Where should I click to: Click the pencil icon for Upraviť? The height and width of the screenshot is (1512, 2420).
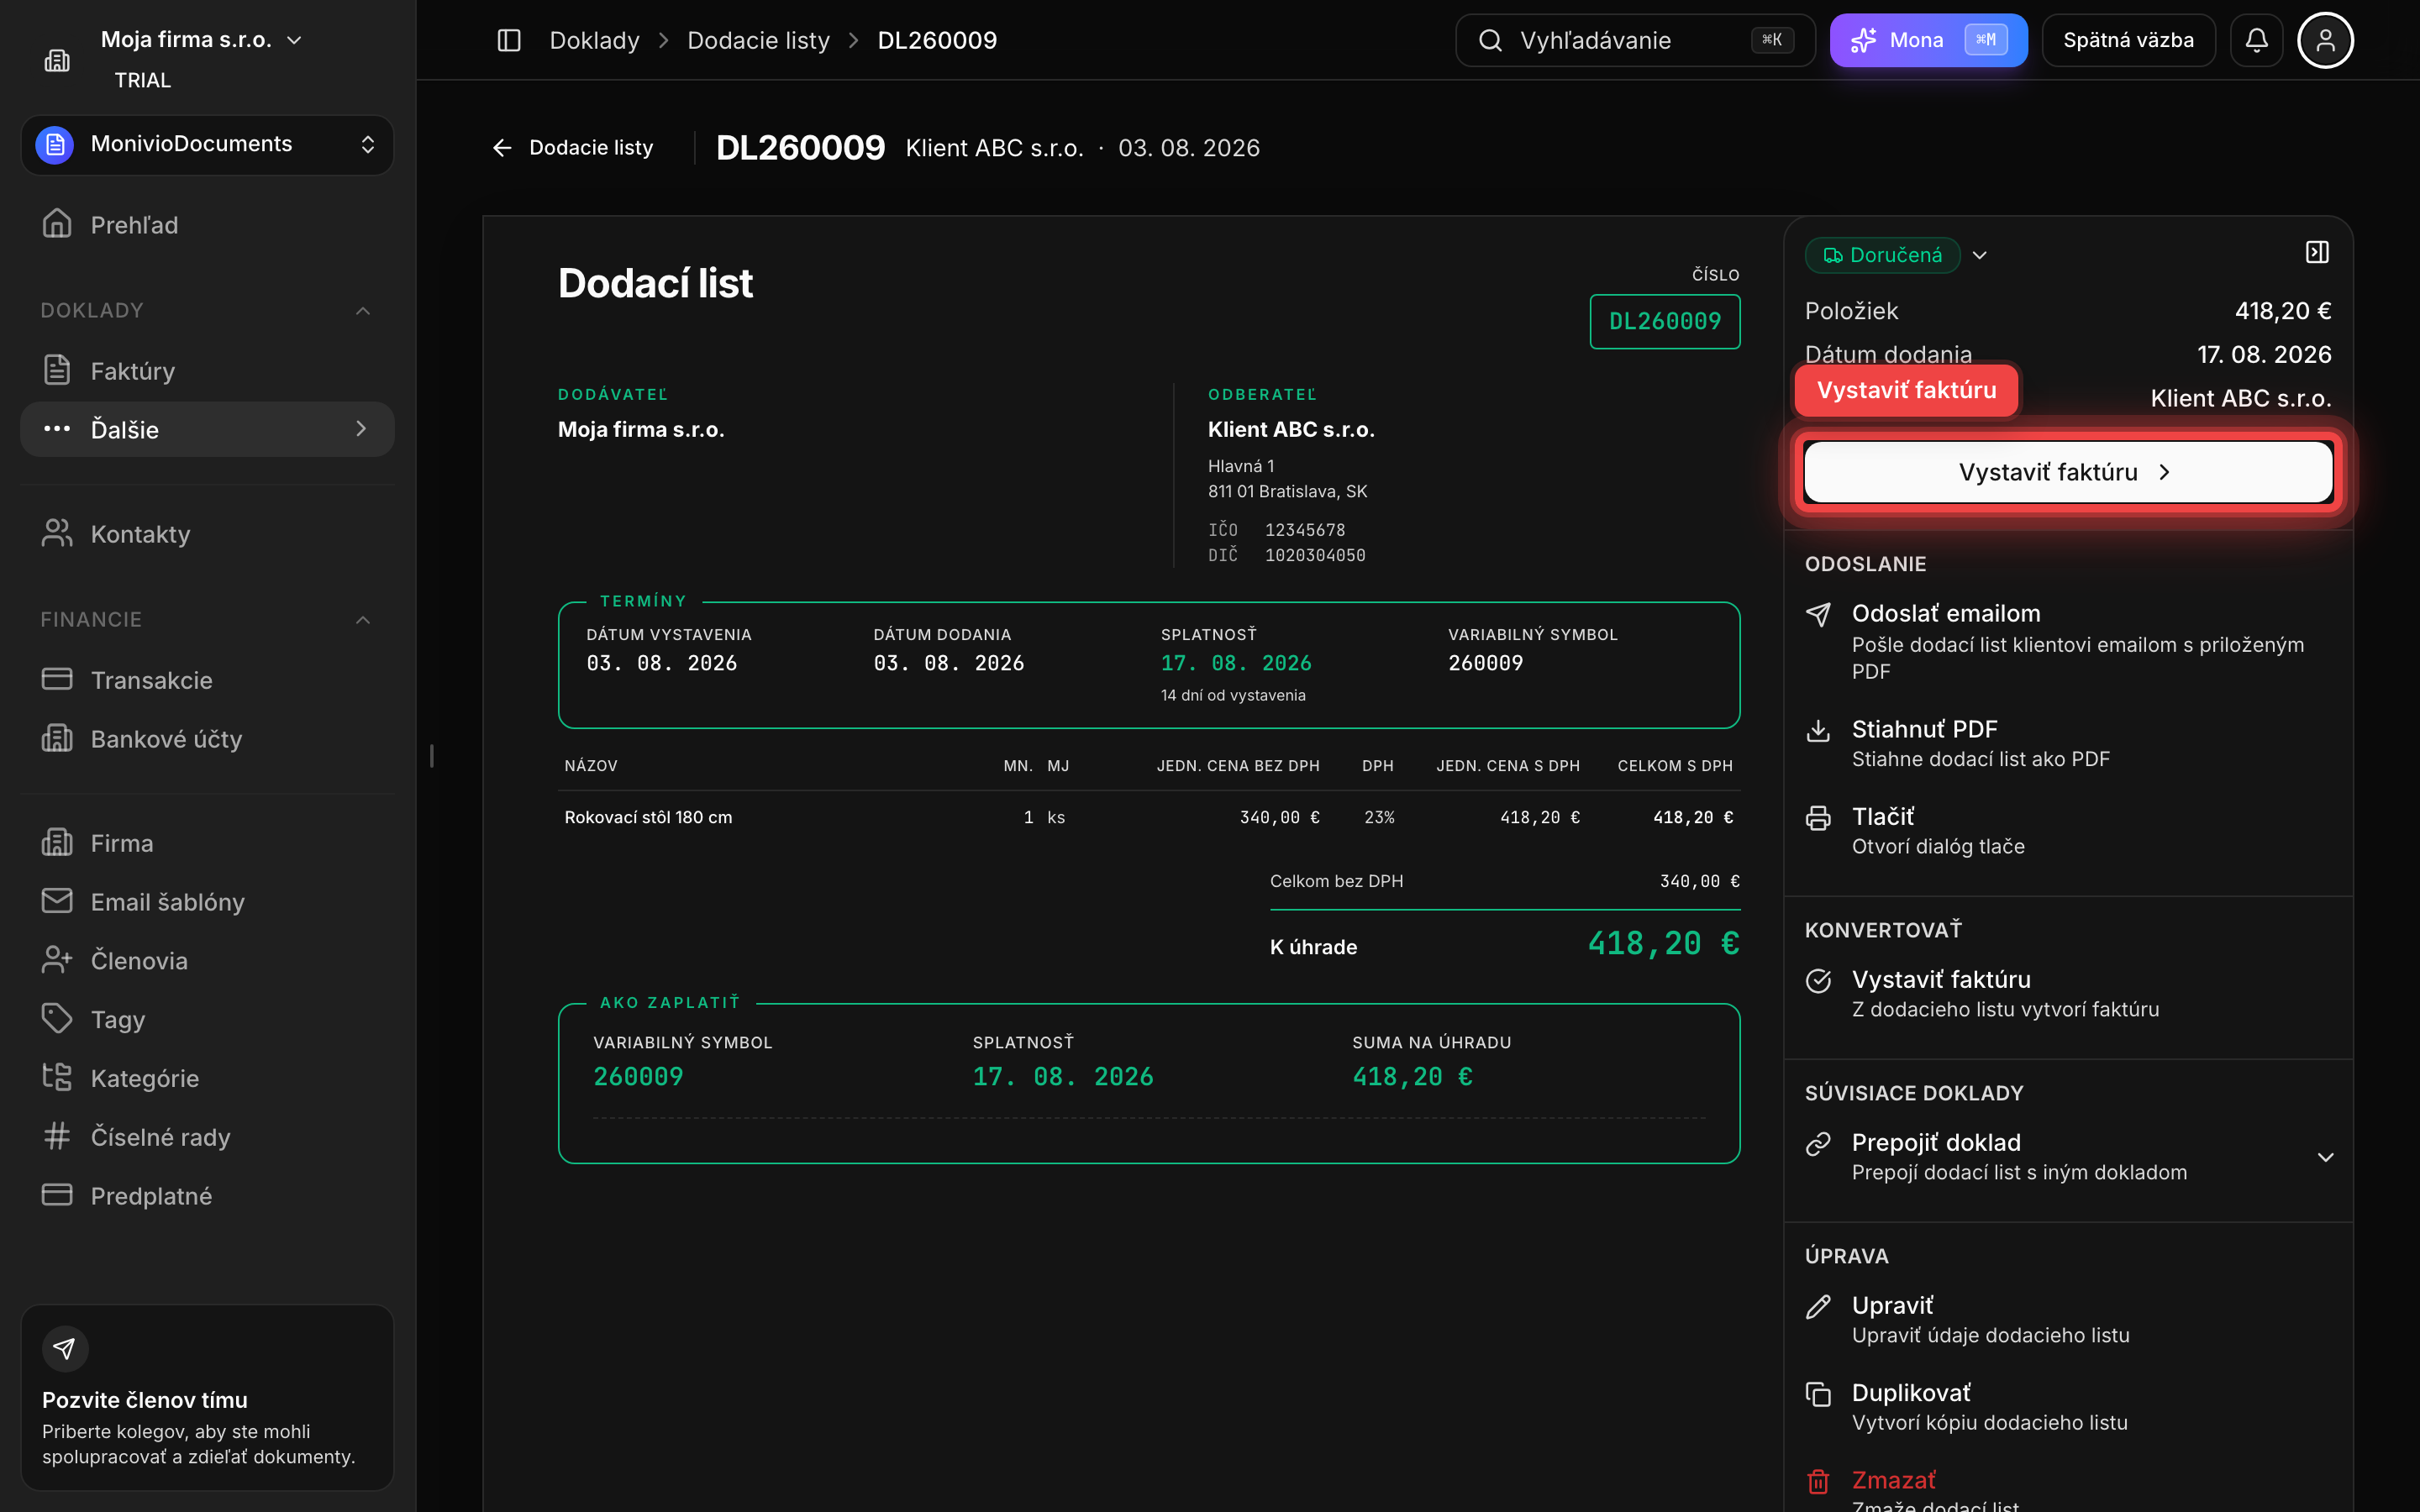(1818, 1306)
